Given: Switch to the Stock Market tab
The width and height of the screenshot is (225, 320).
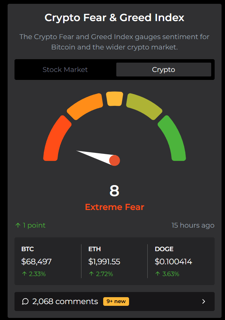Looking at the screenshot, I should (x=65, y=70).
